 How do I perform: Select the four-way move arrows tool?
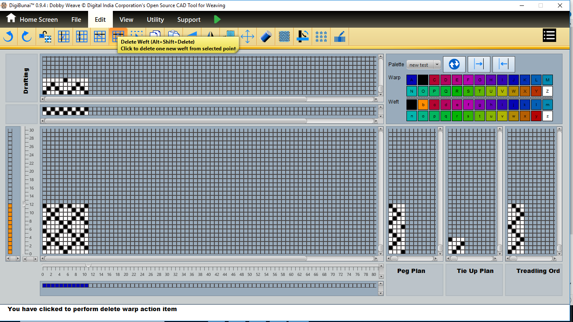click(x=247, y=37)
